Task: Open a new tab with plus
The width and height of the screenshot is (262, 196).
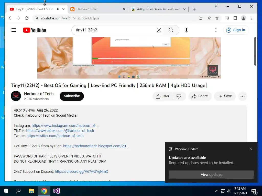Action: [x=194, y=9]
